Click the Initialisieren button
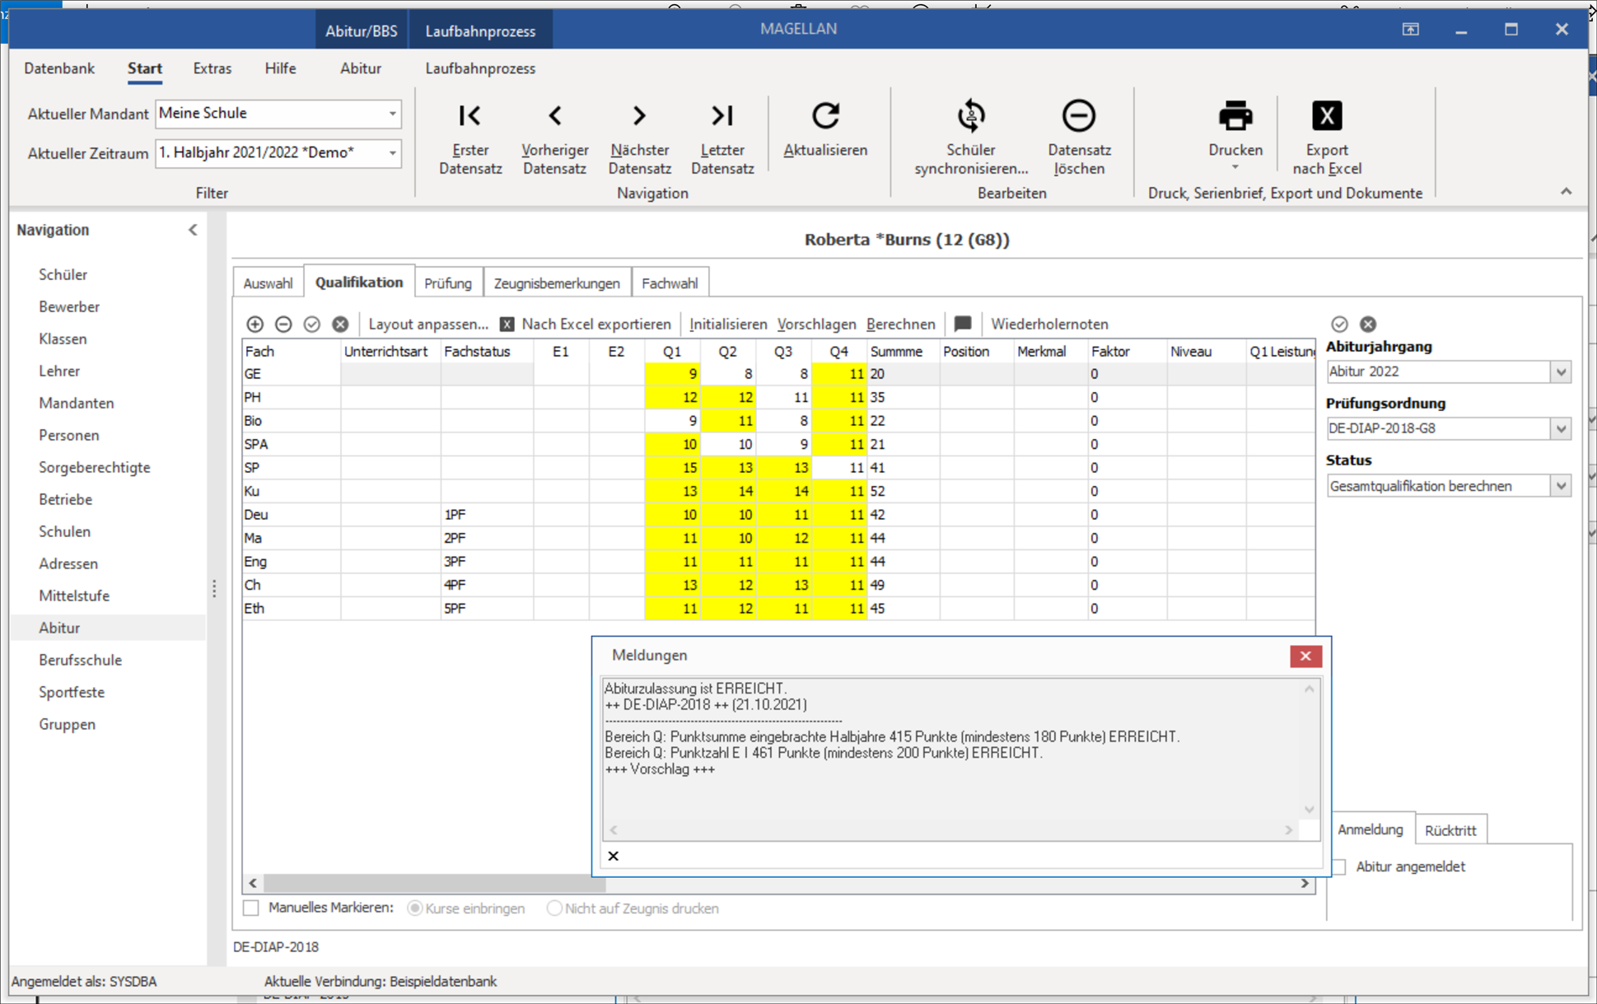The height and width of the screenshot is (1004, 1597). pos(728,325)
